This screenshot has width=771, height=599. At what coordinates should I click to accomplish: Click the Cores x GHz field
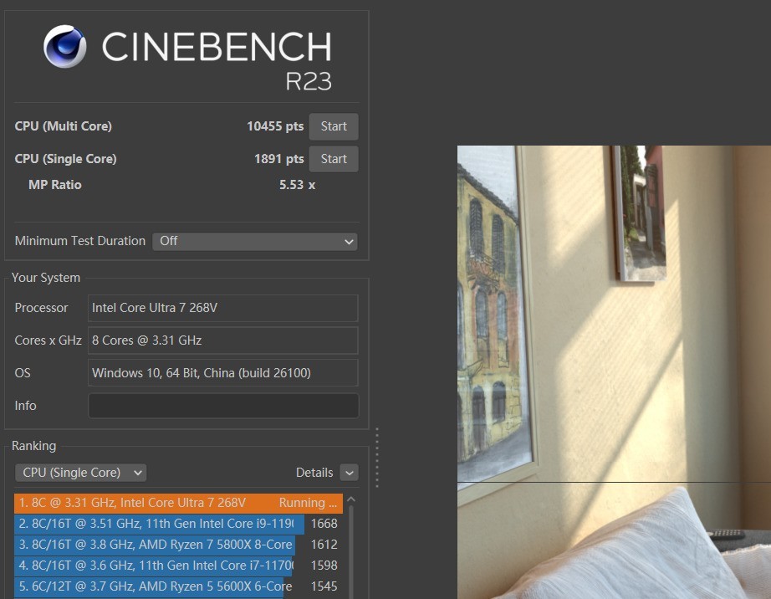pyautogui.click(x=222, y=340)
